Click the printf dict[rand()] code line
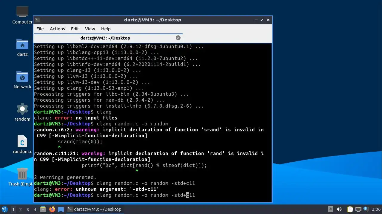Viewport: 382px width, 214px height. click(144, 165)
